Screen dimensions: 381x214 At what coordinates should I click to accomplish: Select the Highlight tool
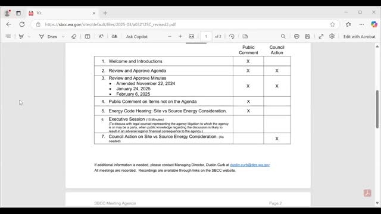tap(21, 36)
